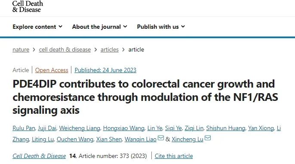Screen dimensions: 295x164
Task: Click author Shishun Huang
Action: [226, 128]
